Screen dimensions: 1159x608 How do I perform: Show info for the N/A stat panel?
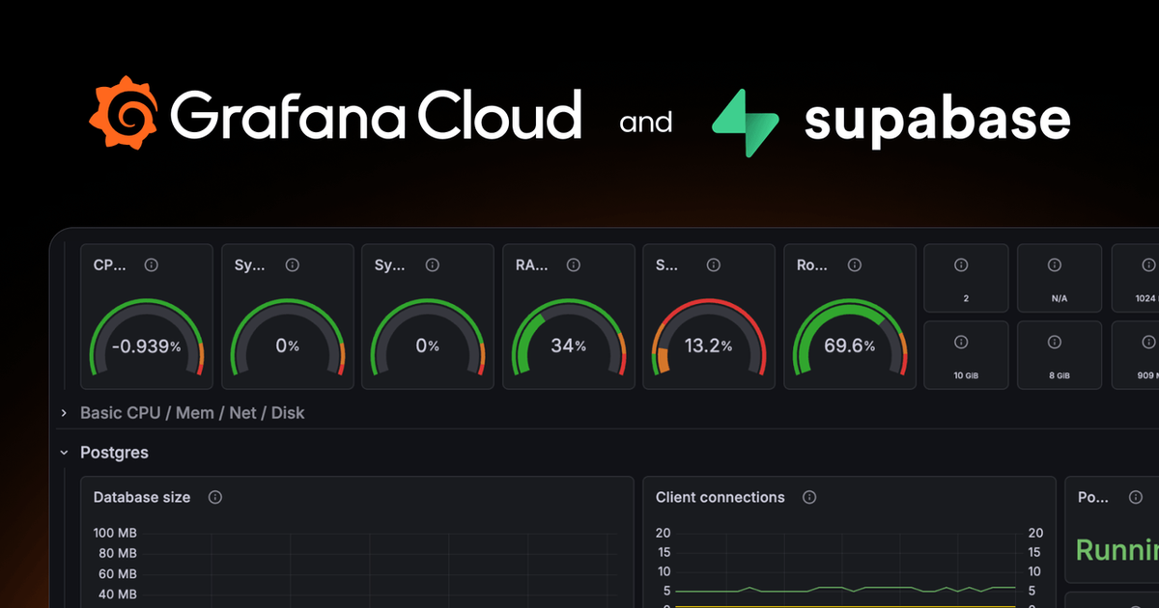pos(1055,264)
